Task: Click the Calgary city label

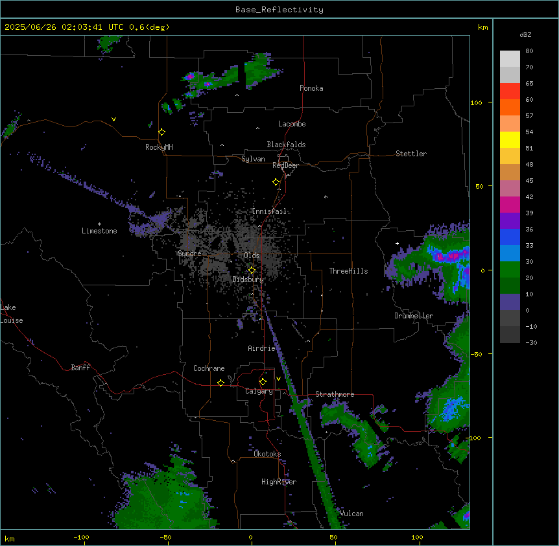Action: (259, 391)
